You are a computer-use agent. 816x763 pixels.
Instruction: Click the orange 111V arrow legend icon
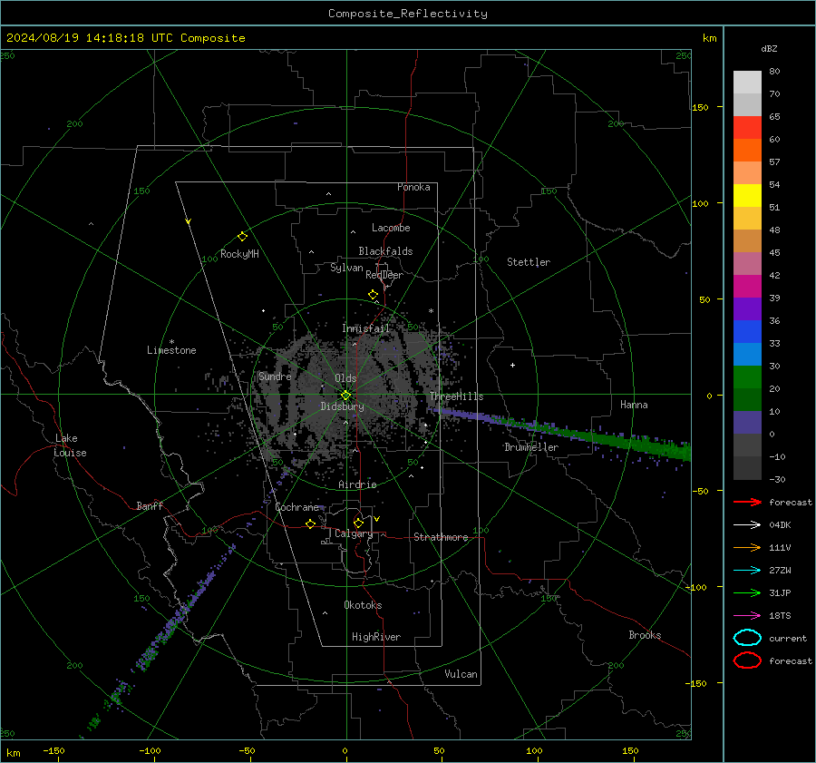pyautogui.click(x=747, y=547)
